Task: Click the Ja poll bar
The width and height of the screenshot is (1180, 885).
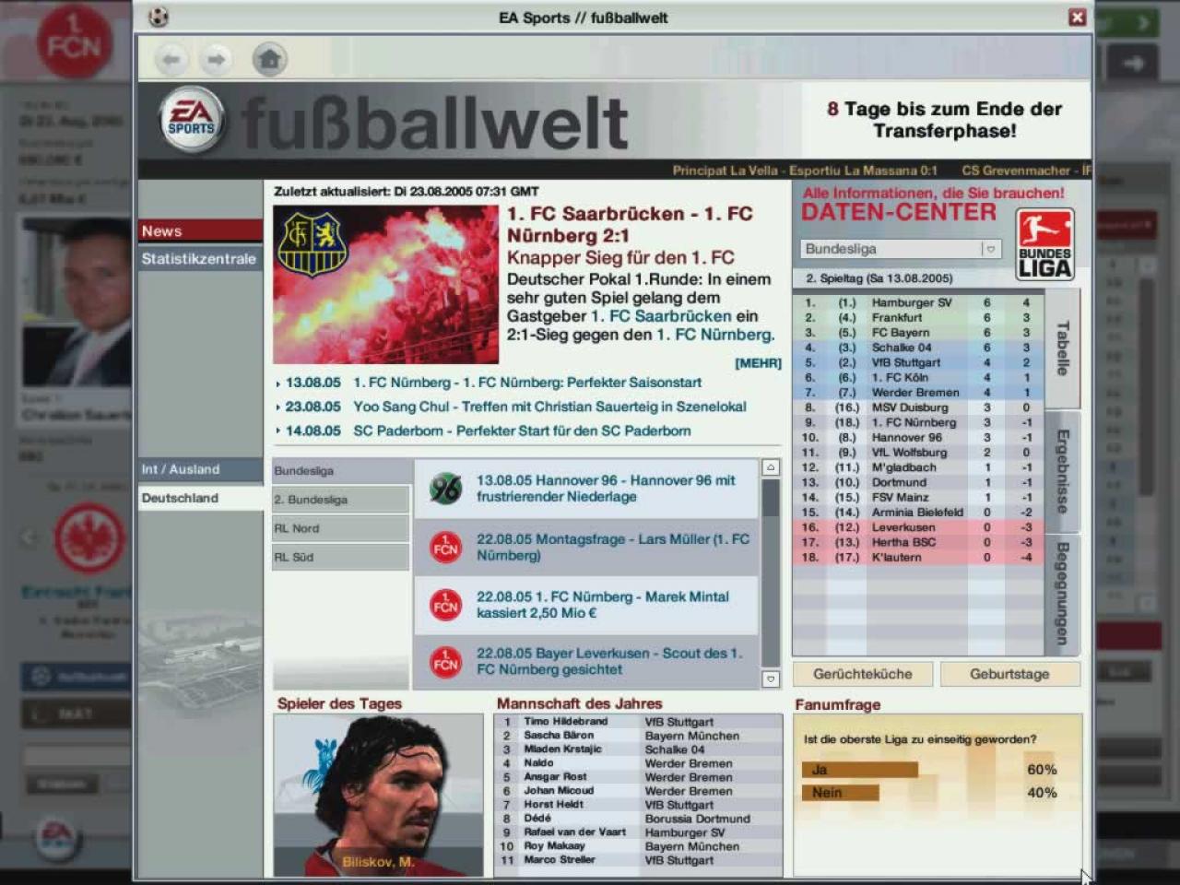Action: [860, 770]
